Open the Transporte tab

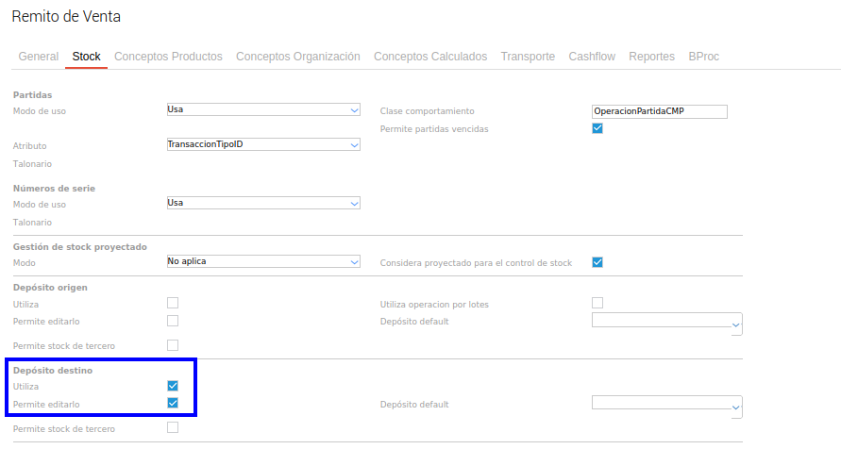coord(528,57)
